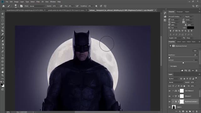Select the Path Selection tool

click(3, 55)
